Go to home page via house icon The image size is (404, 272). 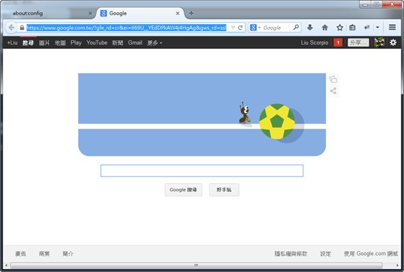click(325, 28)
